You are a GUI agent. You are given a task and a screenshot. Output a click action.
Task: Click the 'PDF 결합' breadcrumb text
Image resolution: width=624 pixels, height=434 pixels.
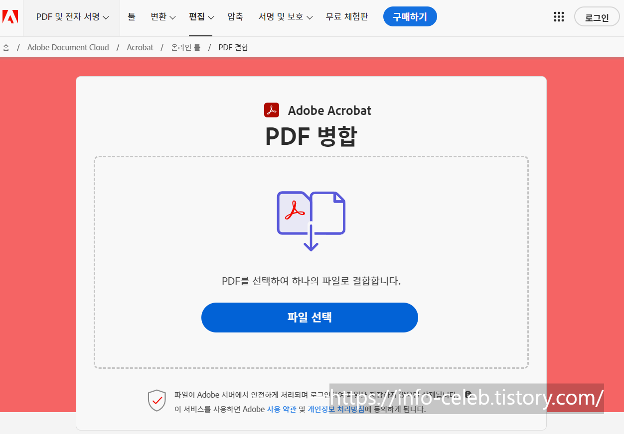(233, 47)
